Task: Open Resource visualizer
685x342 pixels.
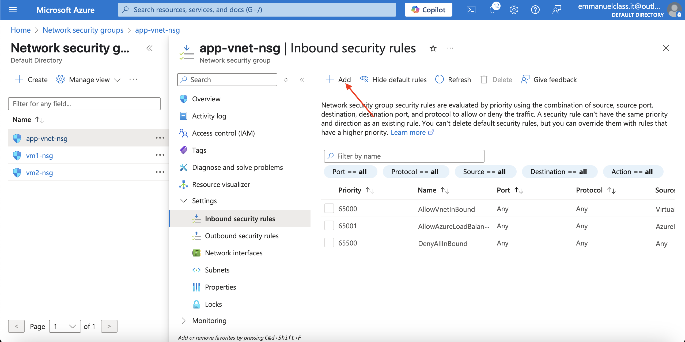Action: (221, 185)
